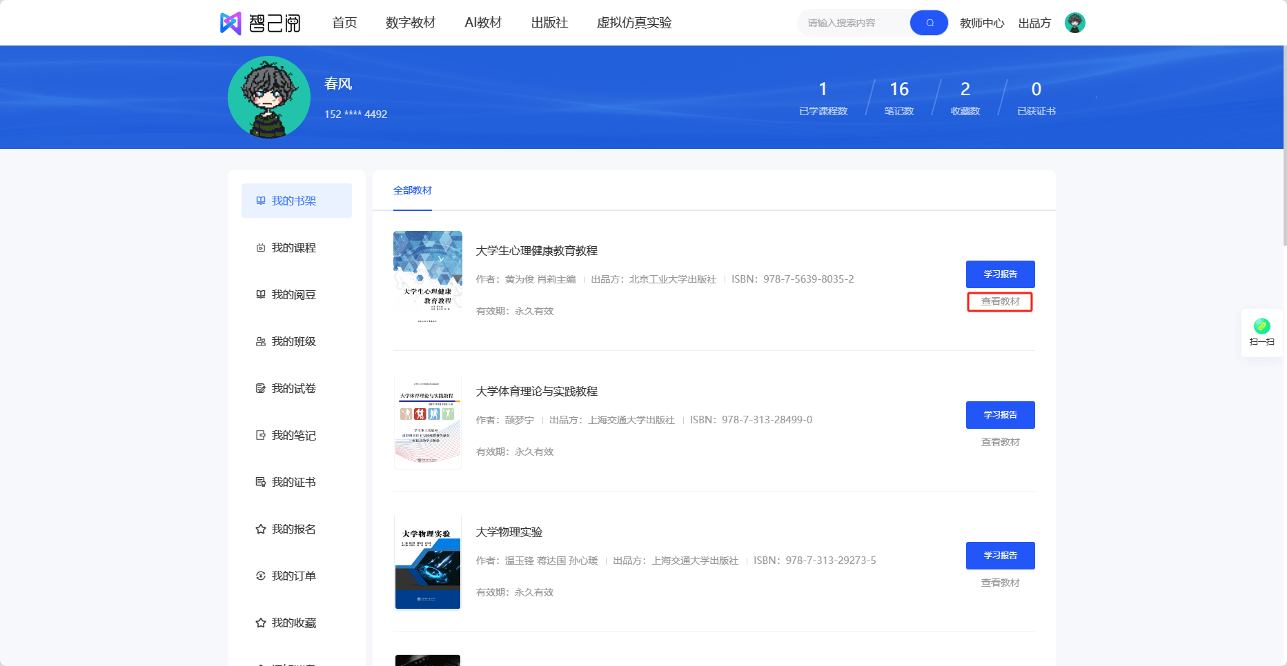Click 查看教材 for 大学生心理健康教育教程
Viewport: 1287px width, 666px height.
tap(1000, 302)
